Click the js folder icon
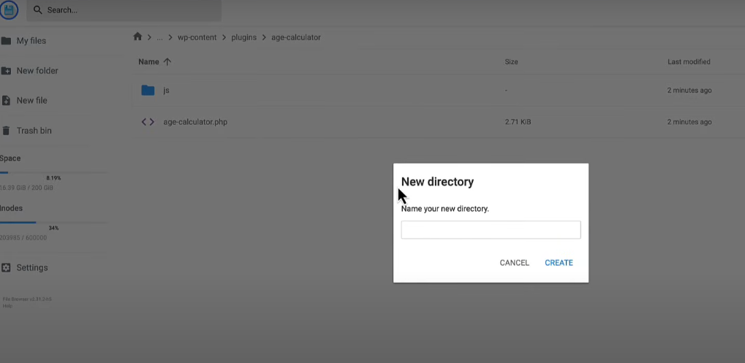Screen dimensions: 745x363 [148, 91]
